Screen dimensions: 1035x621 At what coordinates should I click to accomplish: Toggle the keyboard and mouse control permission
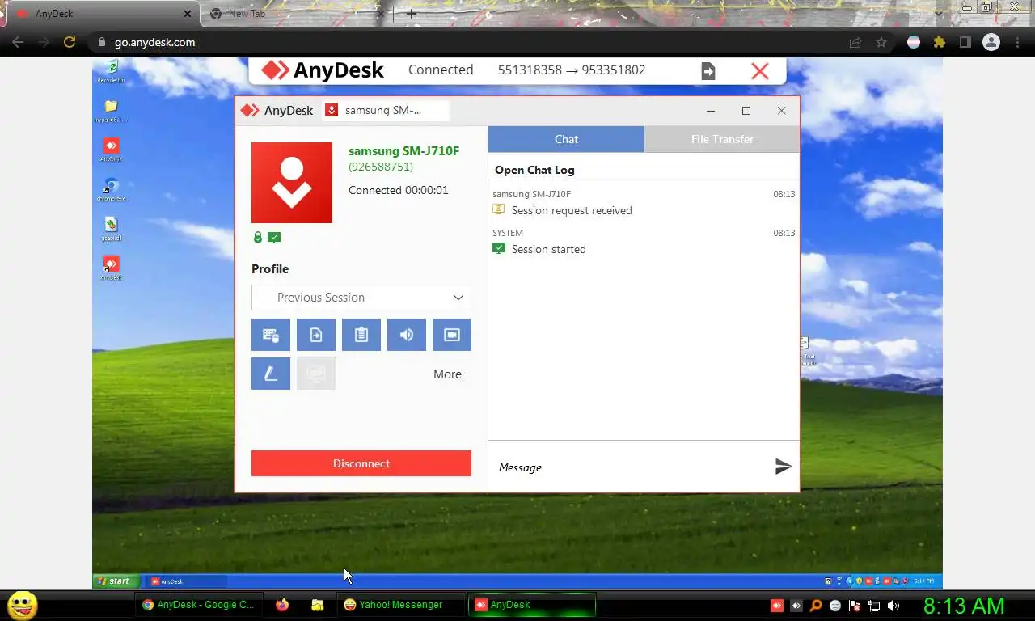[x=271, y=335]
